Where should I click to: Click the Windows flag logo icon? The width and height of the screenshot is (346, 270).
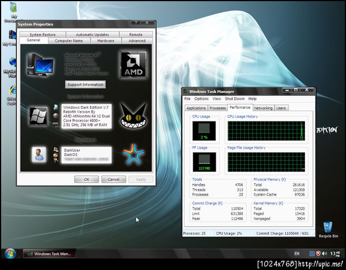point(38,116)
